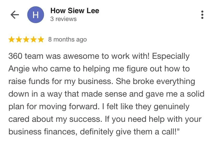Open the three-dot more options menu
The height and width of the screenshot is (141, 217).
(x=202, y=15)
